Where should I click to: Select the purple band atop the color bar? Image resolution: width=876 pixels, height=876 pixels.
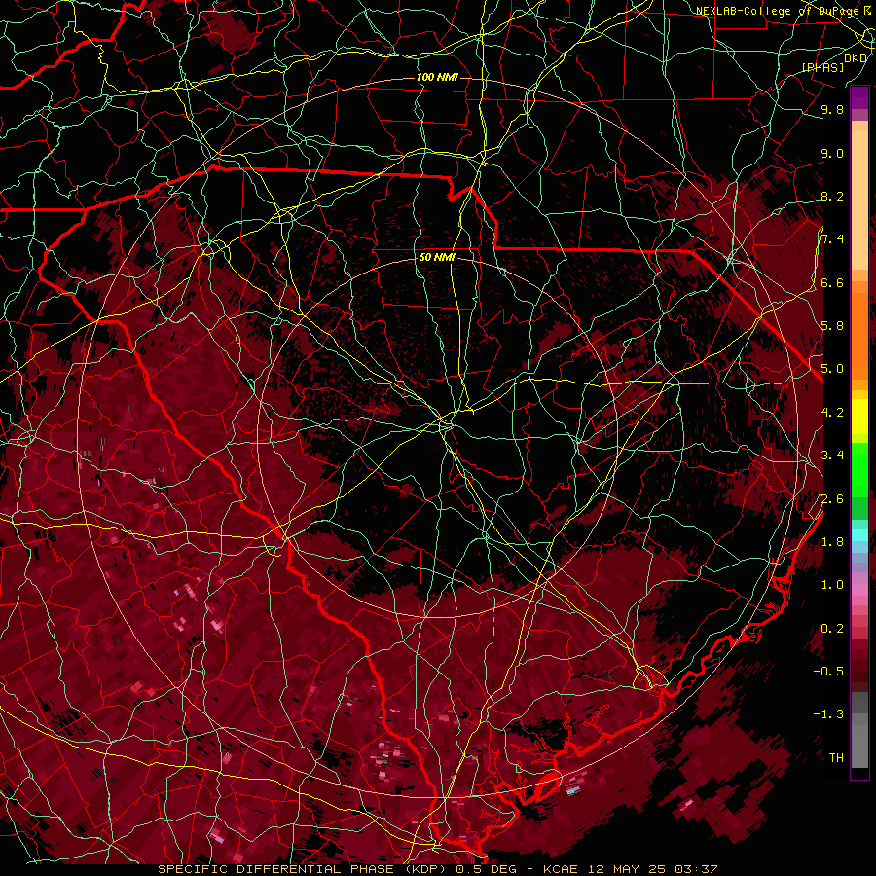coord(859,98)
